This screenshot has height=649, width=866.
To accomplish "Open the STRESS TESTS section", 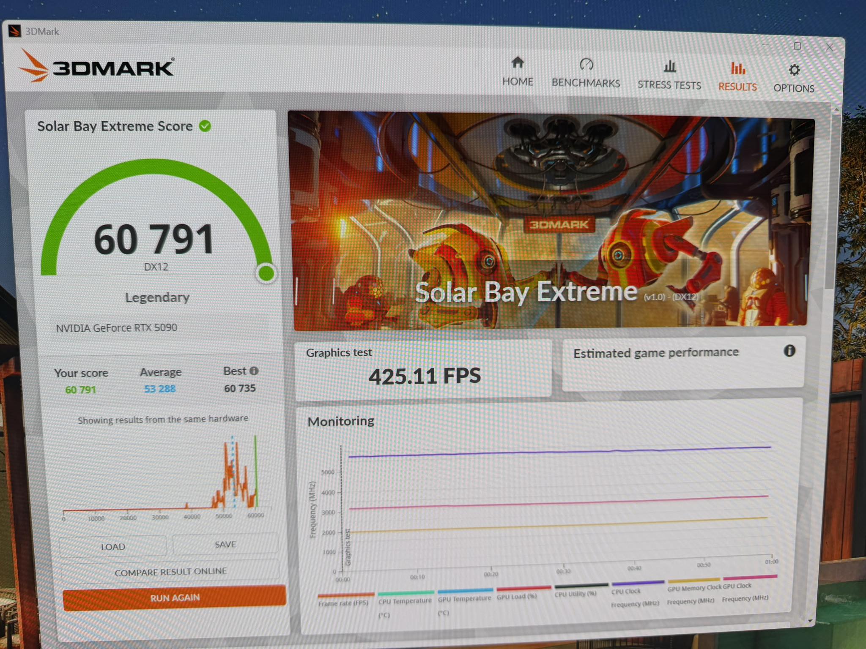I will coord(669,75).
